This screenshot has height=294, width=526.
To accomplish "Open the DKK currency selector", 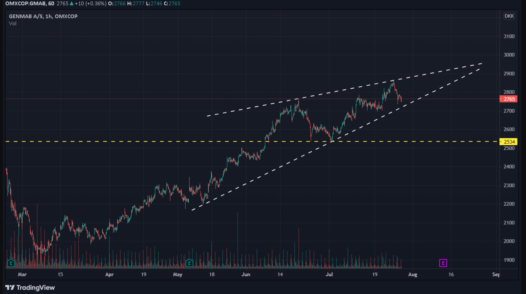I will click(509, 16).
